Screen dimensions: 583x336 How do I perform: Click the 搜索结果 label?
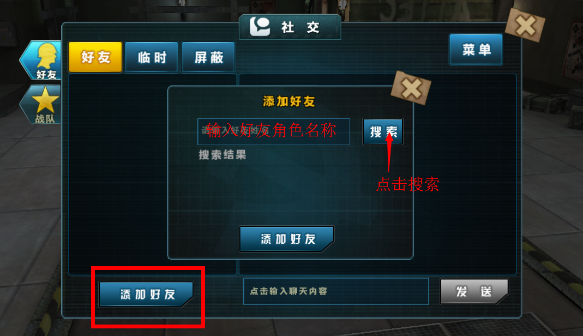click(223, 154)
